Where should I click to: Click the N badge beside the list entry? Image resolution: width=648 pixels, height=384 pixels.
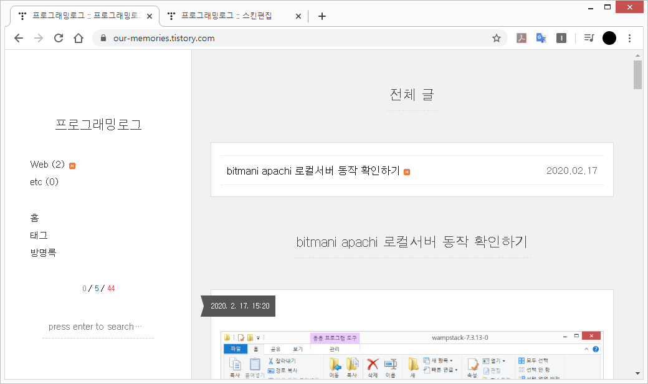coord(407,172)
